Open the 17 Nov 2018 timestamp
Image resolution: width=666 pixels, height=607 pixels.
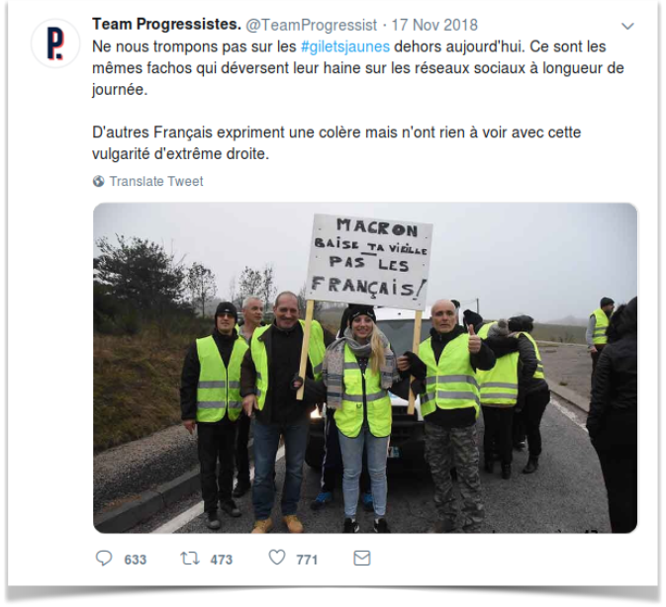point(434,25)
